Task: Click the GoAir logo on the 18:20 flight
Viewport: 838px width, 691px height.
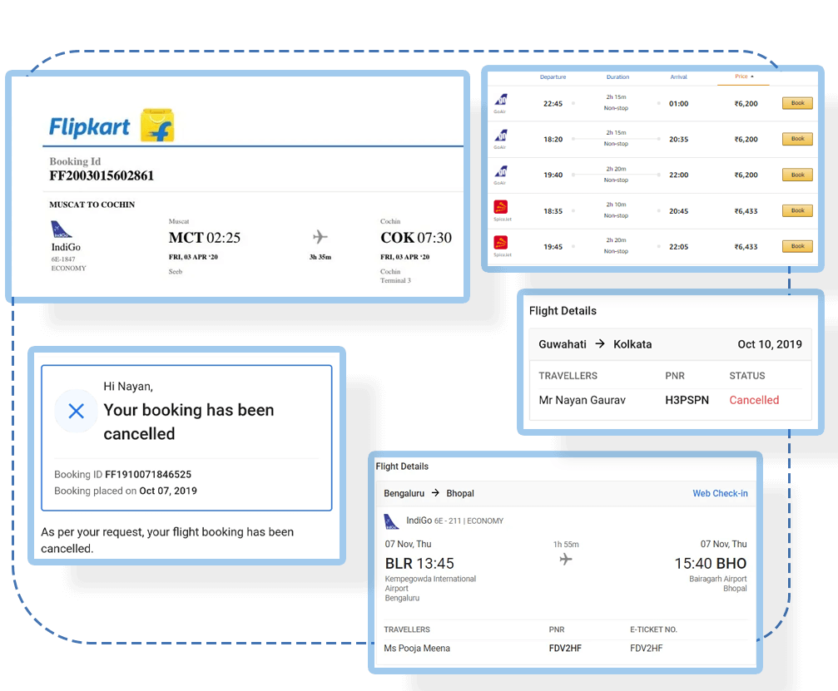Action: pyautogui.click(x=501, y=135)
